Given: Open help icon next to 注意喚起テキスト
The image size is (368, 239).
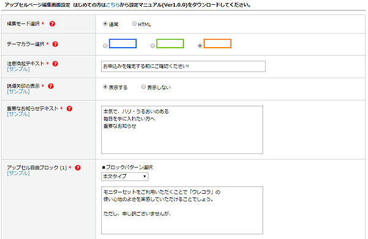Looking at the screenshot, I should pos(55,64).
